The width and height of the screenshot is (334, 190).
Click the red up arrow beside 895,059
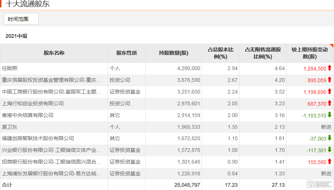(330, 79)
